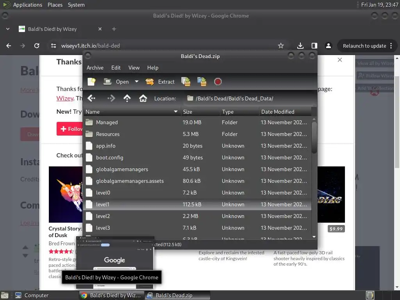Image resolution: width=400 pixels, height=300 pixels.
Task: Switch to Baldi's Dead.zip taskbar button
Action: 178,295
